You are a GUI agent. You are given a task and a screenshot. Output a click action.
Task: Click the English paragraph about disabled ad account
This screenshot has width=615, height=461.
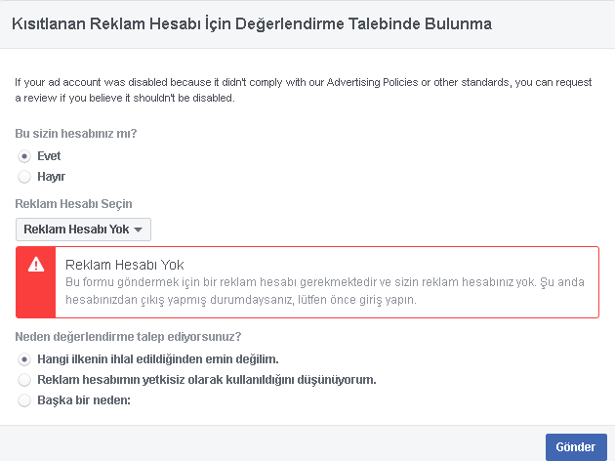(304, 90)
